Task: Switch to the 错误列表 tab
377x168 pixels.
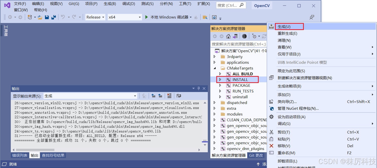Action: [x=20, y=155]
